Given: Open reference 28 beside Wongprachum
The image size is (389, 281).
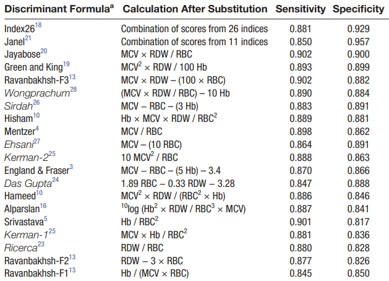Looking at the screenshot, I should click(x=74, y=89).
